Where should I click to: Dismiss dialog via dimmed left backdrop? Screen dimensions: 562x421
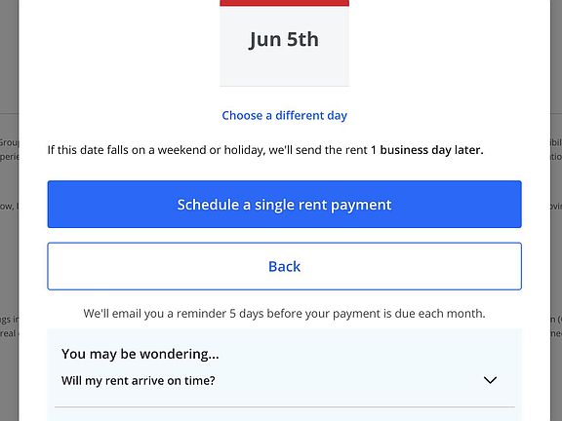[9, 214]
